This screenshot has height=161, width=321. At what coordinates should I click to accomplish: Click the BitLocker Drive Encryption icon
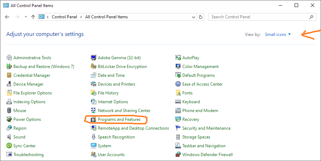[x=94, y=66]
